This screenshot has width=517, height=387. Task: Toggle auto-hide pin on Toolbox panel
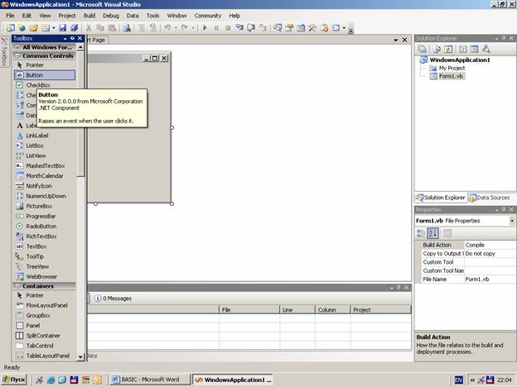tap(73, 39)
